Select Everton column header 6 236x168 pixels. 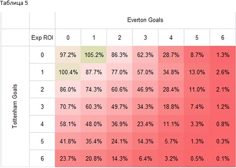pos(223,38)
